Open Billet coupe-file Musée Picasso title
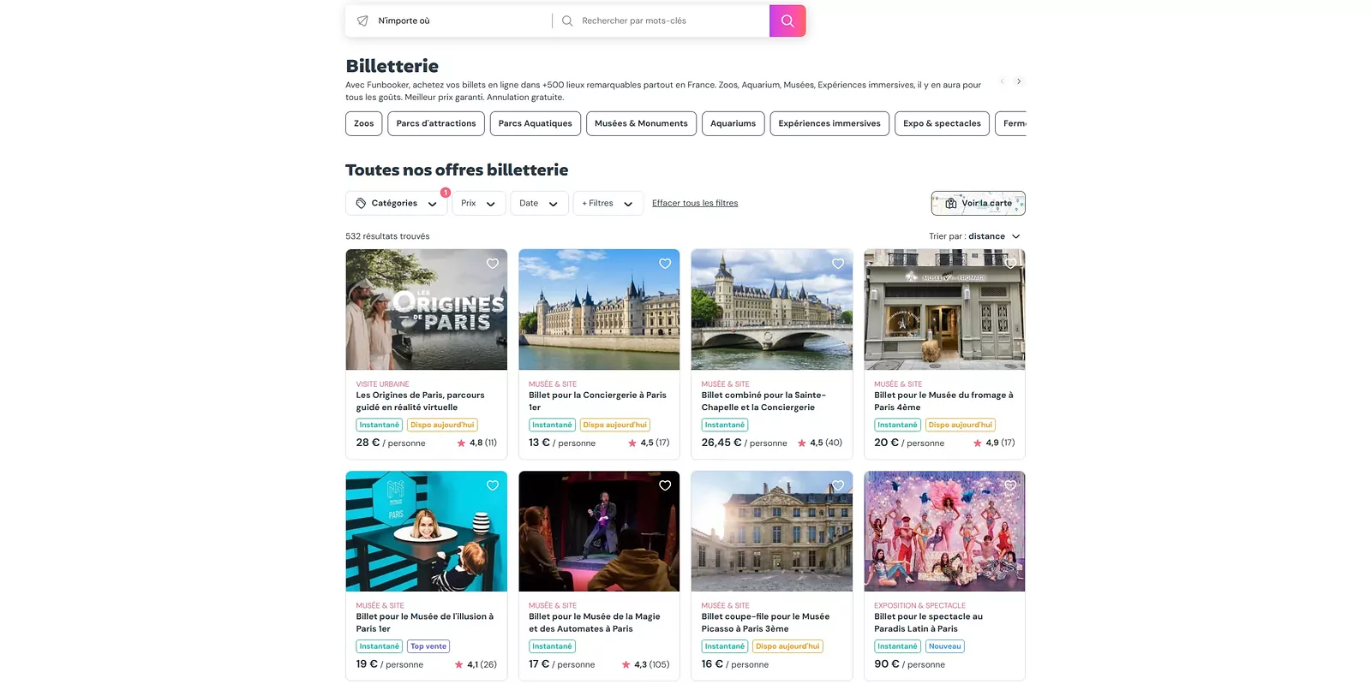This screenshot has height=684, width=1371. coord(765,622)
